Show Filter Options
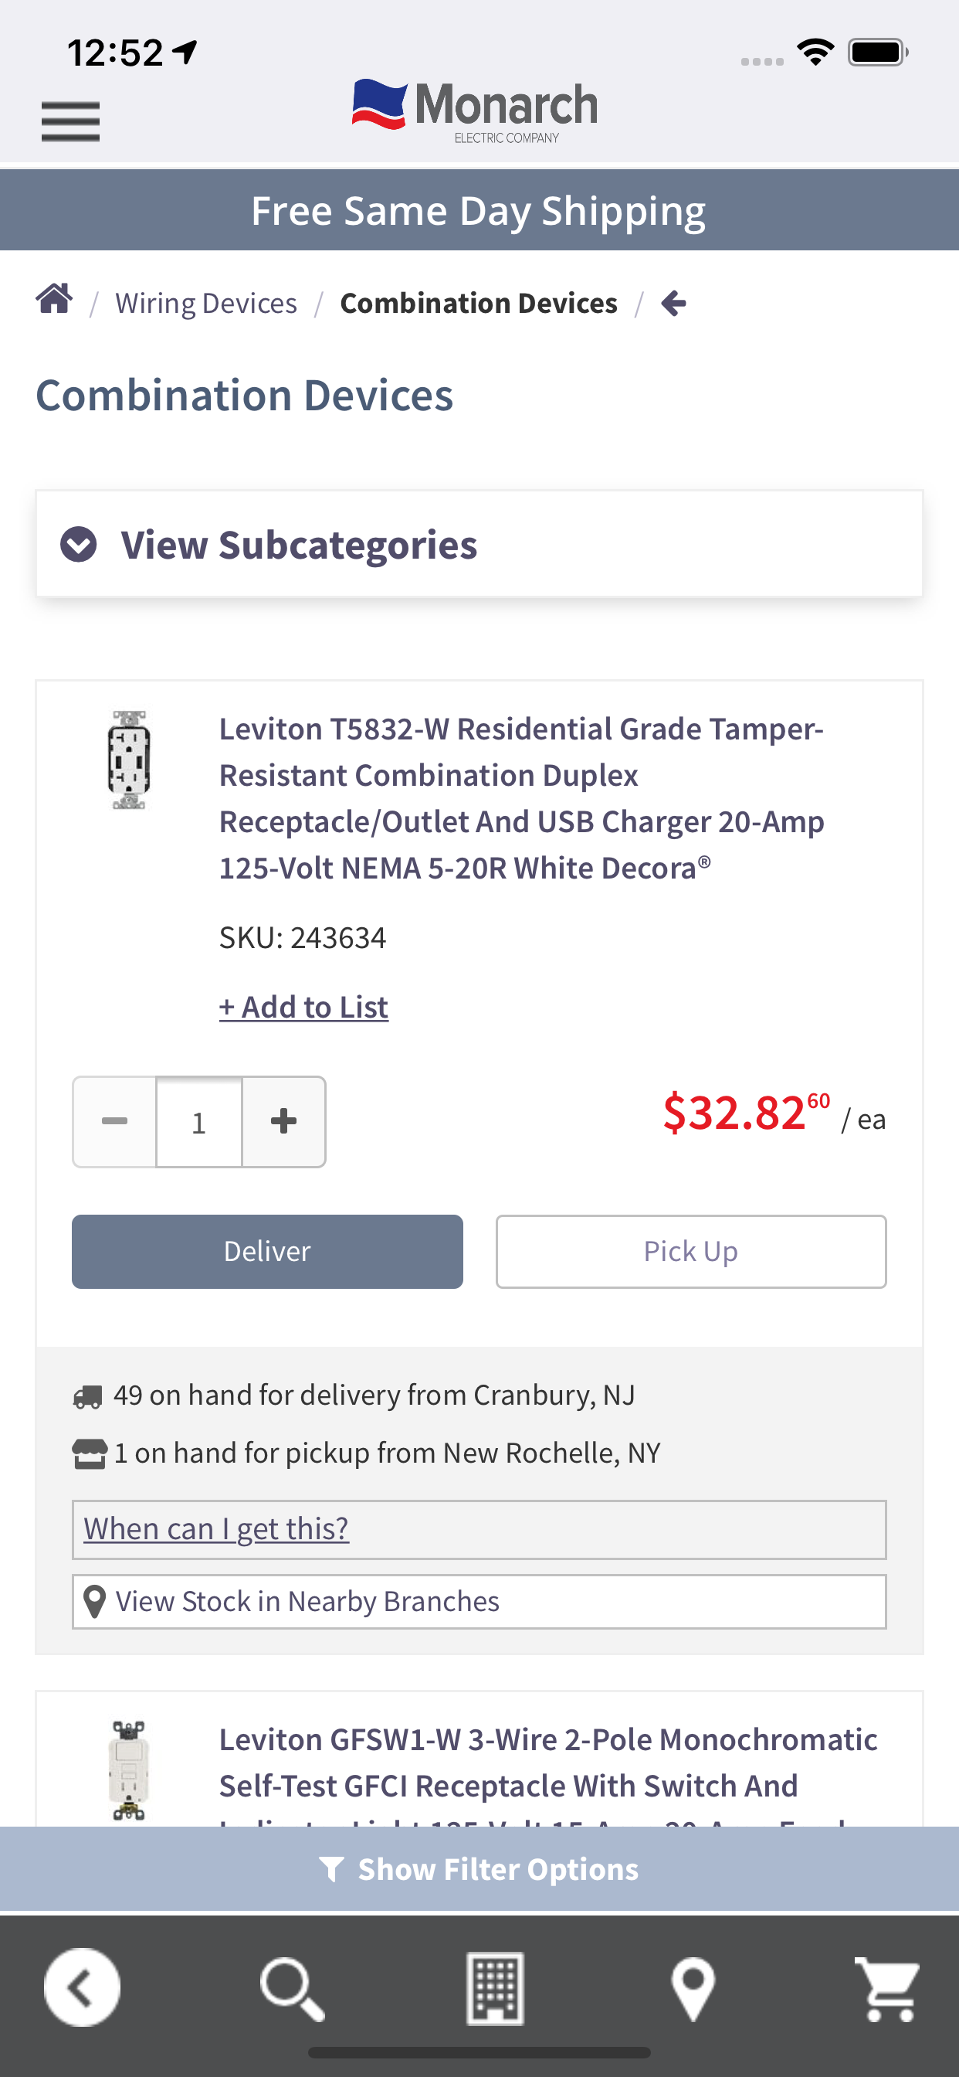The width and height of the screenshot is (959, 2077). point(479,1869)
